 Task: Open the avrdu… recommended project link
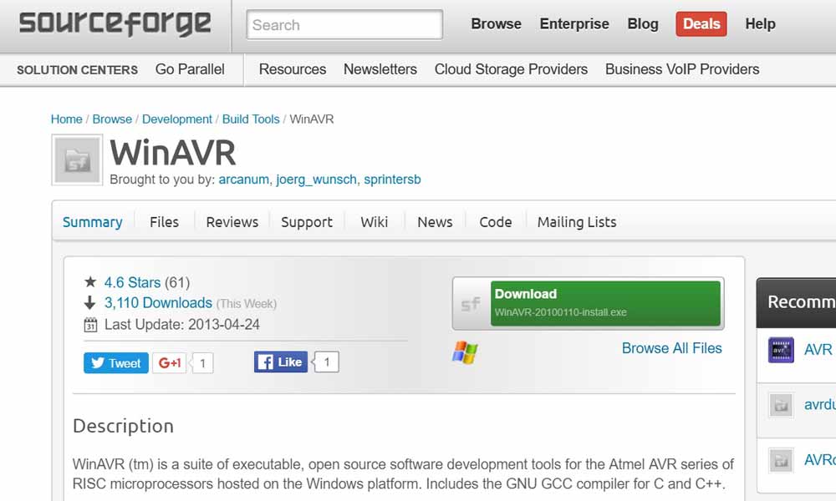[820, 405]
